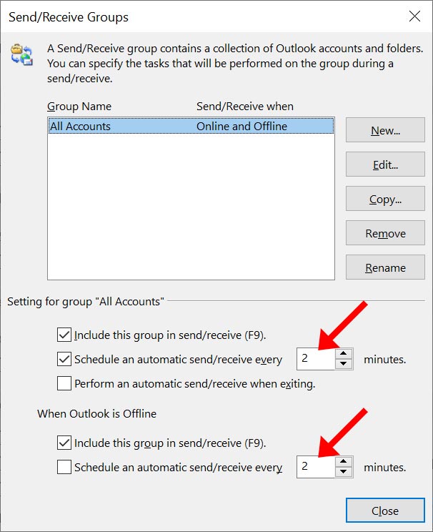Increase online send/receive interval with up arrow

(344, 353)
